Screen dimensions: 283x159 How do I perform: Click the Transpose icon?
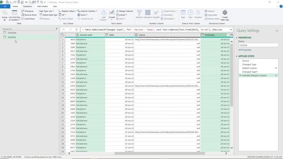pyautogui.click(x=23, y=11)
